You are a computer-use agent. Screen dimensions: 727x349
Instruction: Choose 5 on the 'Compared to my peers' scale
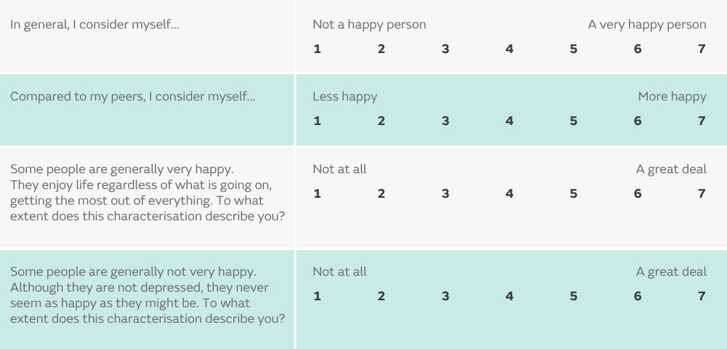click(x=574, y=121)
